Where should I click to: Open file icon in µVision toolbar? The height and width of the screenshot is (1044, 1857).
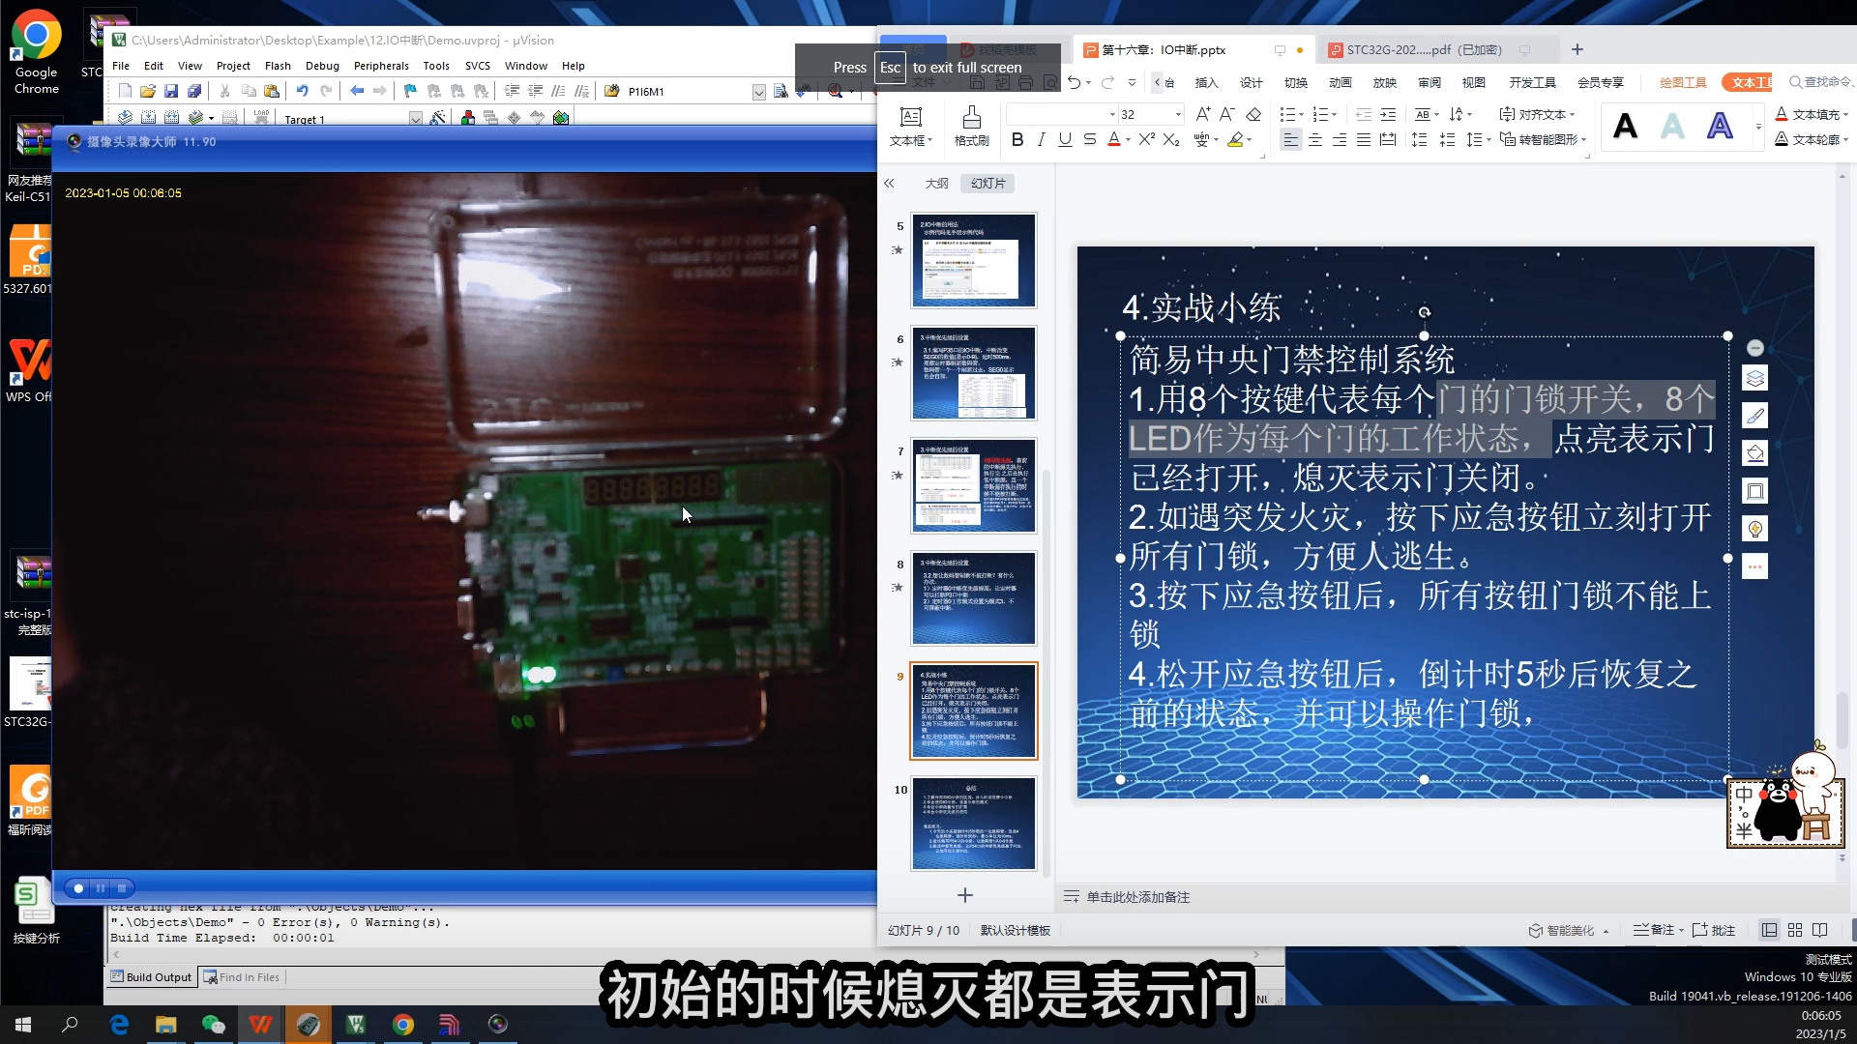coord(148,91)
